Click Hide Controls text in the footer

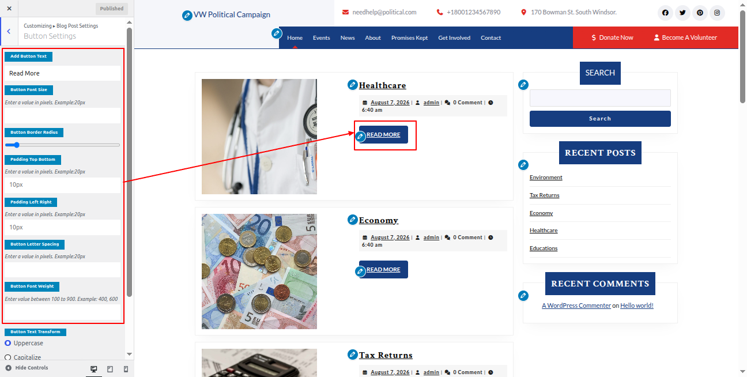(x=32, y=368)
